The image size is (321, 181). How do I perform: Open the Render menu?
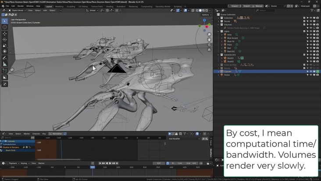click(x=21, y=6)
